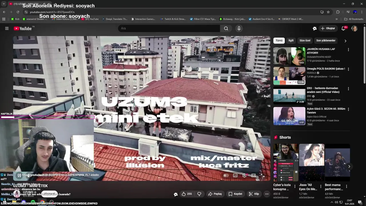Open the Kick bookmark
The image size is (366, 206).
15,19
